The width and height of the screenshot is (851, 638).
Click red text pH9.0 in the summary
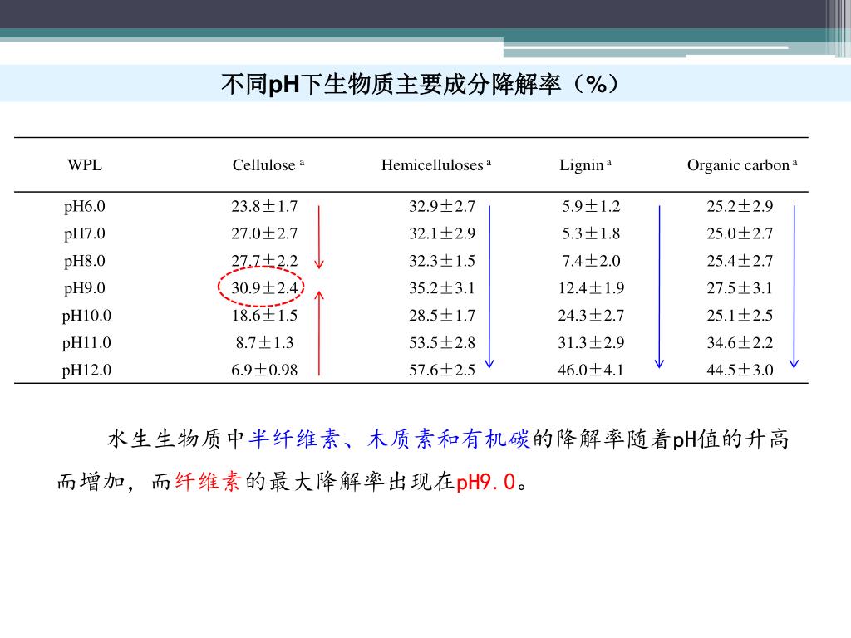485,482
